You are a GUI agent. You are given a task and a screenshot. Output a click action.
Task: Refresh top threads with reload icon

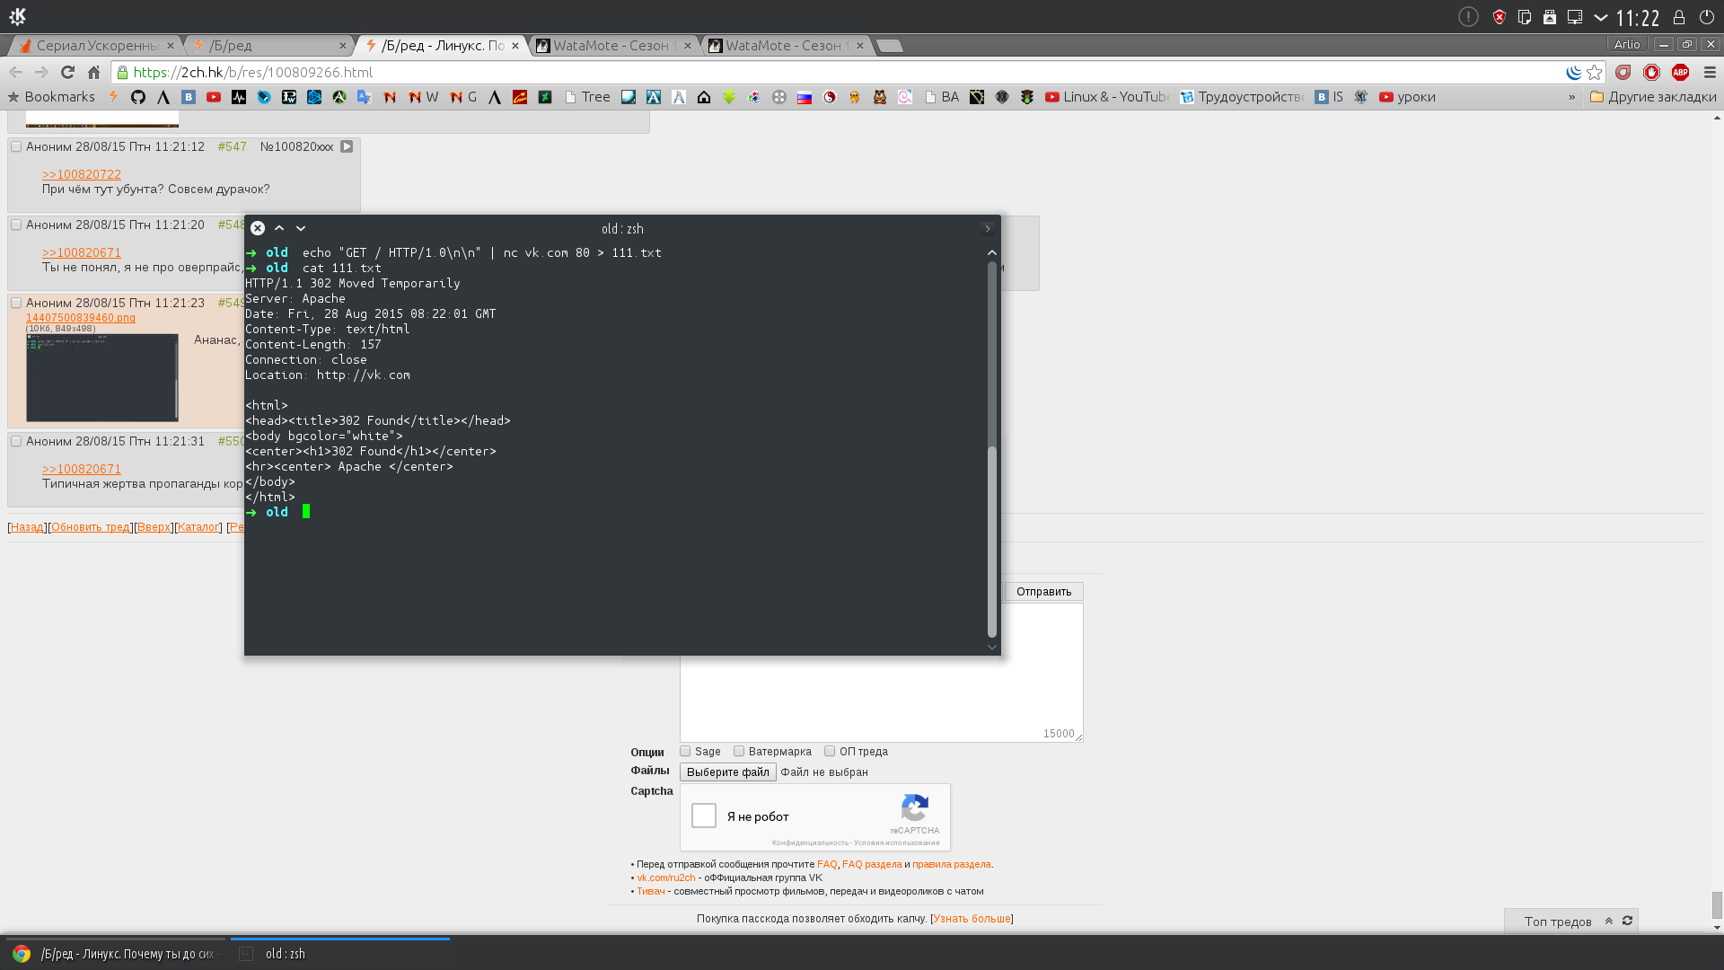1627,921
